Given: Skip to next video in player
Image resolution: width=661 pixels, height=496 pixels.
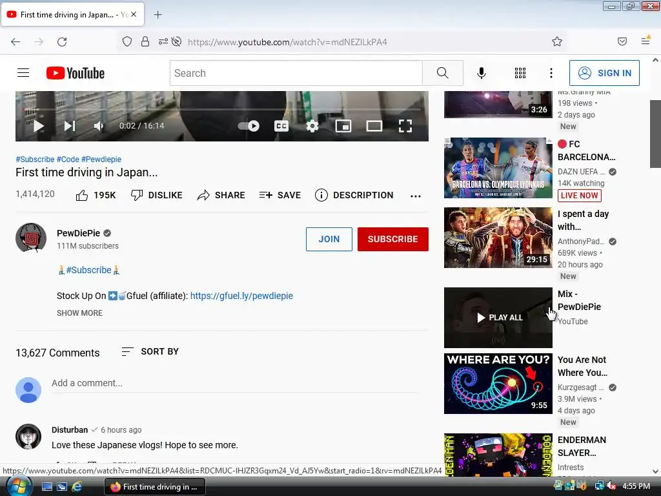Looking at the screenshot, I should coord(70,126).
